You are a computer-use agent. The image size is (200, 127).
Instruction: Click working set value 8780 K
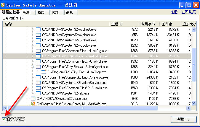174,67
